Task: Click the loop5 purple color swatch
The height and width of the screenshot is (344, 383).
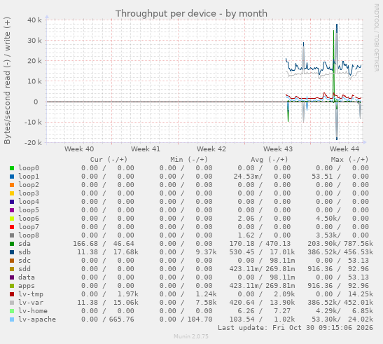Action: click(12, 210)
